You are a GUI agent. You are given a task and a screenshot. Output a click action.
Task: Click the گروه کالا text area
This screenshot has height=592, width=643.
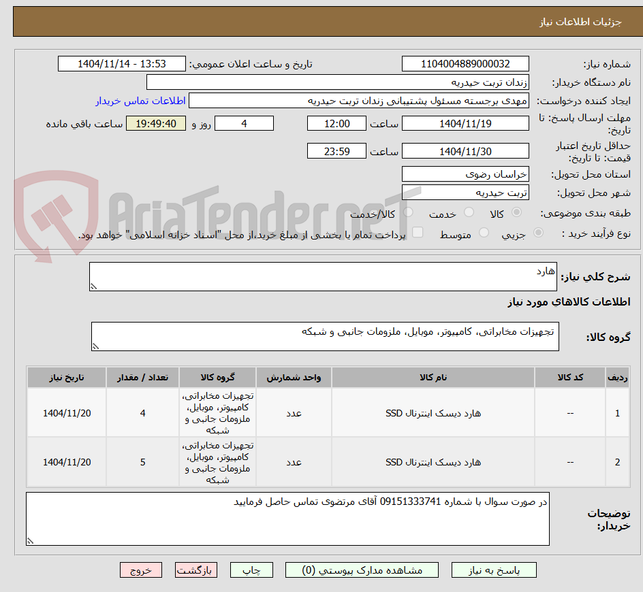coord(325,336)
